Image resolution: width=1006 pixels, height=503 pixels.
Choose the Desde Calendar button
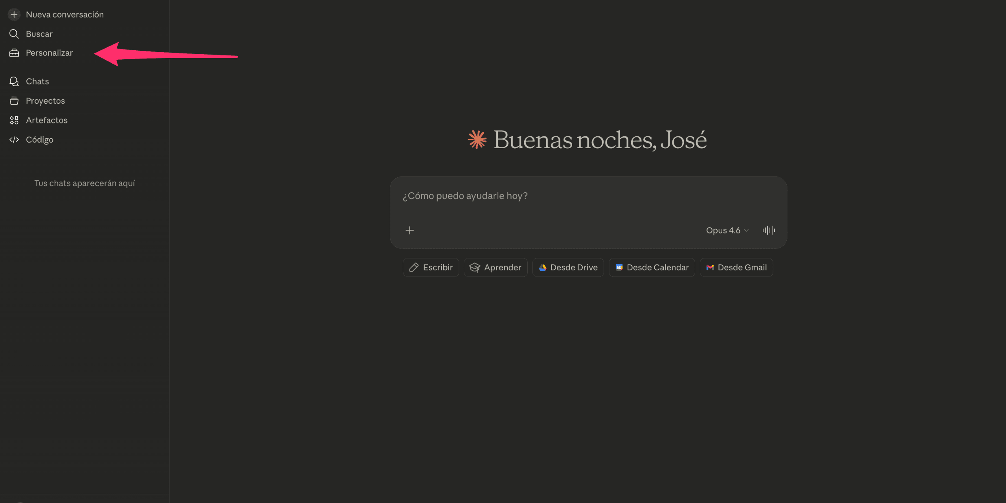coord(652,268)
